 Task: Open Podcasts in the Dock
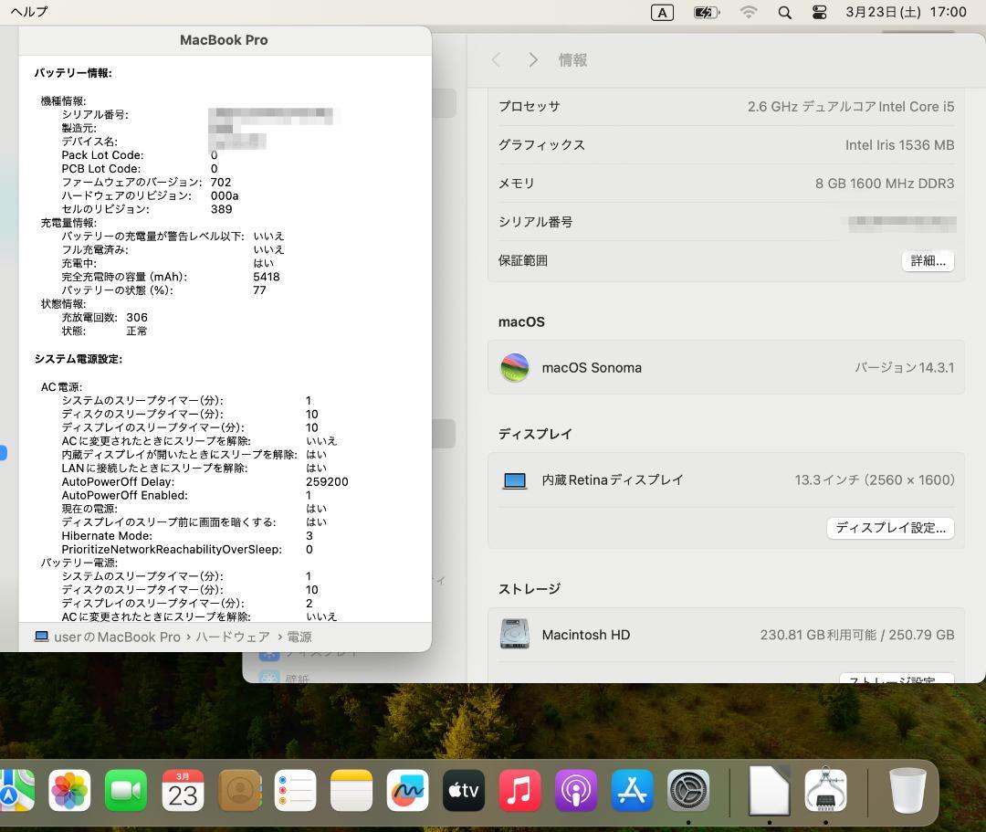576,791
